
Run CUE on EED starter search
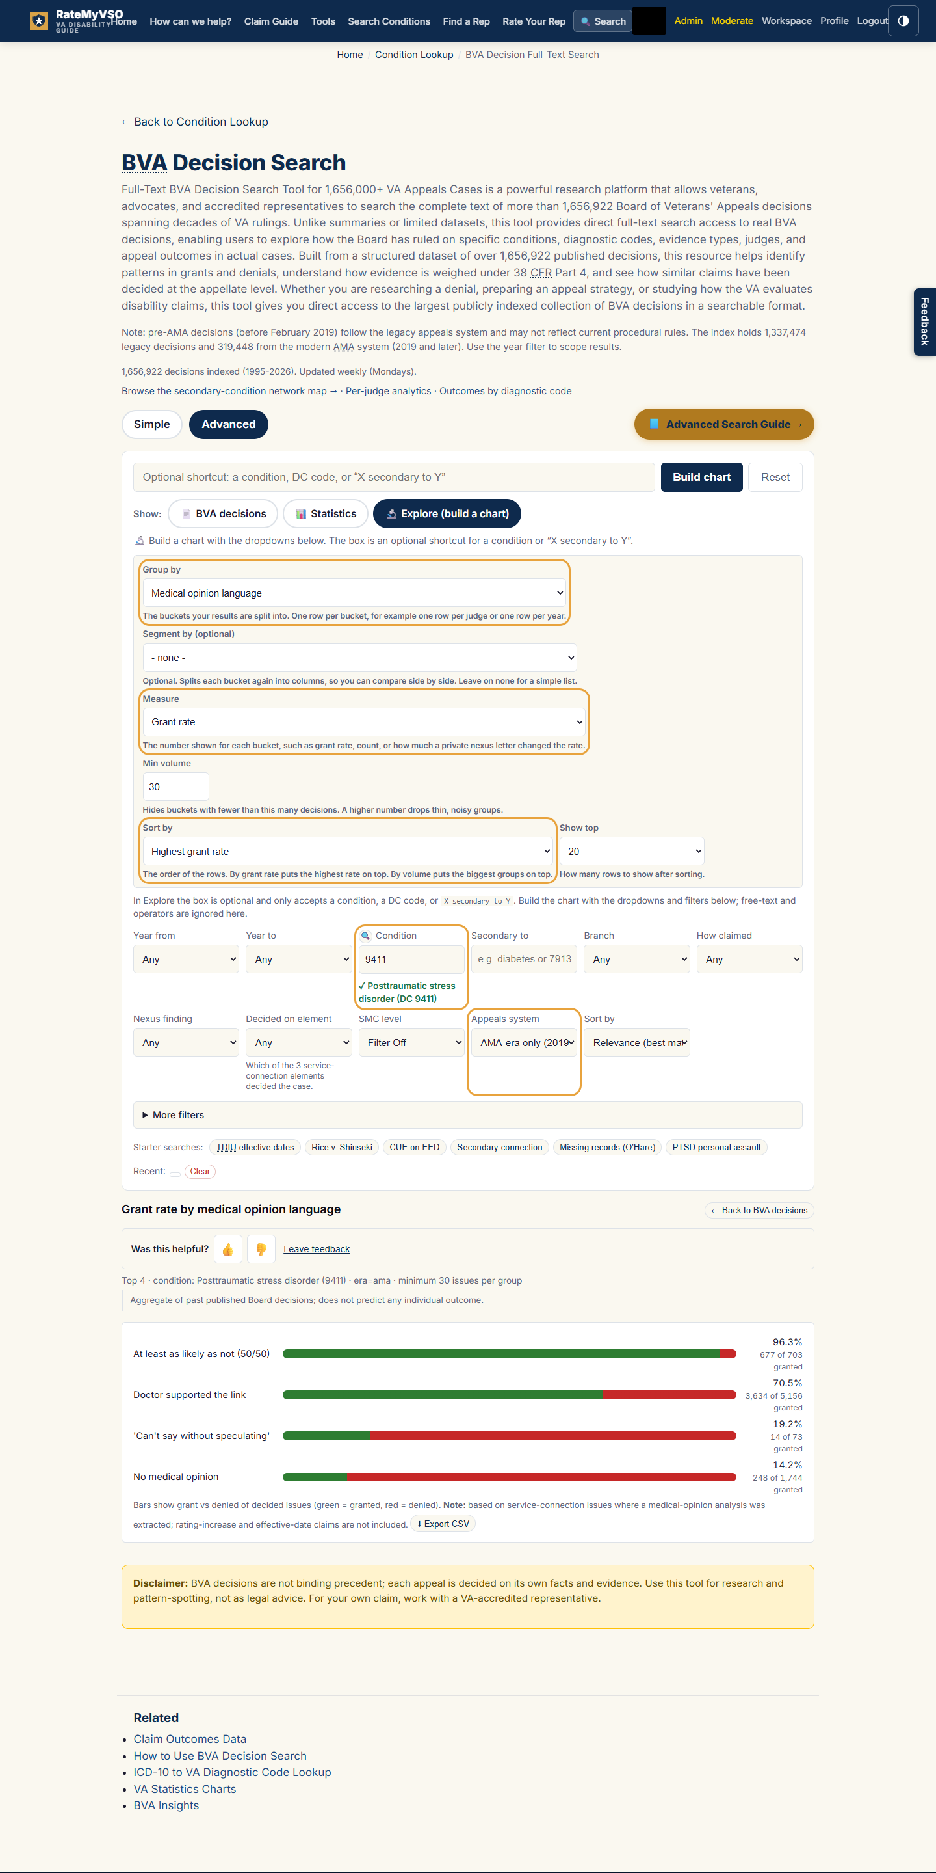coord(414,1148)
